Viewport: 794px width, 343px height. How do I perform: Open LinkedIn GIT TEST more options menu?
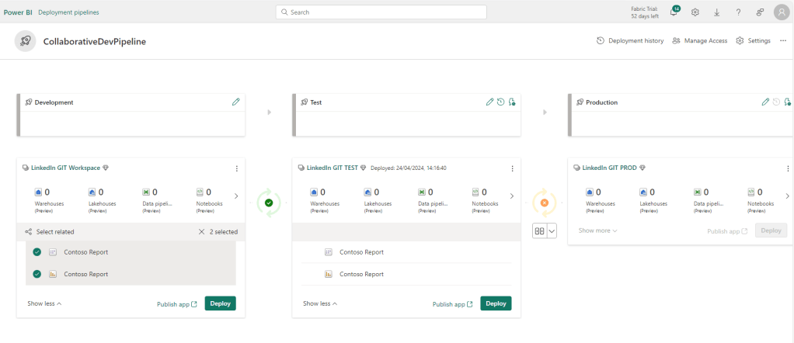click(512, 168)
